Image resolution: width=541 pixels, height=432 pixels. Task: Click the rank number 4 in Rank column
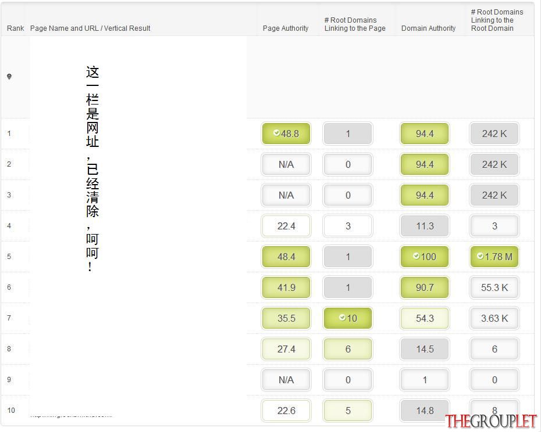point(9,226)
